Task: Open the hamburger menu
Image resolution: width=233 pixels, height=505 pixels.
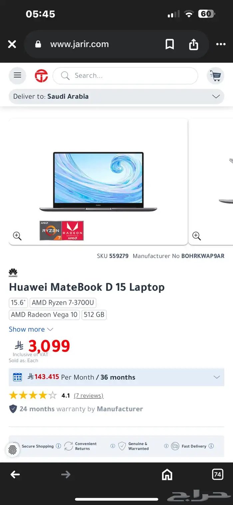Action: (17, 75)
